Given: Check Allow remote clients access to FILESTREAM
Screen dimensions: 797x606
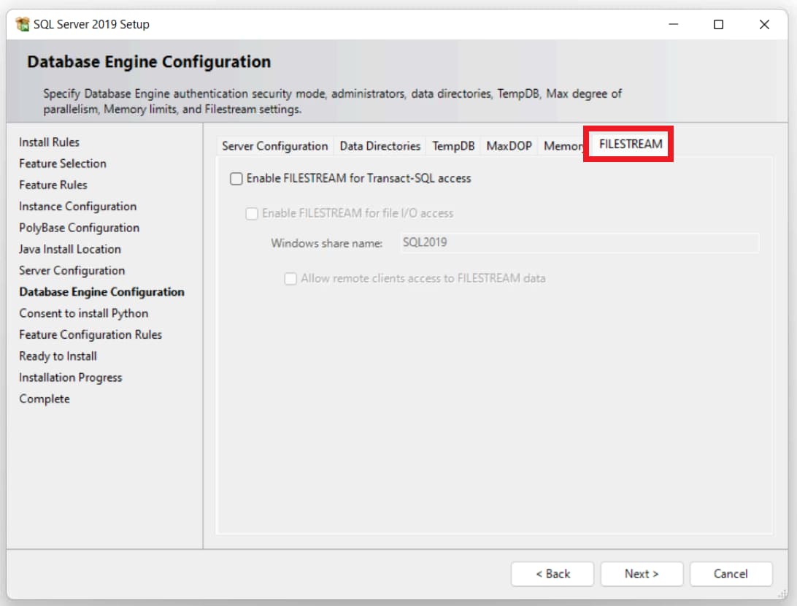Looking at the screenshot, I should 291,278.
